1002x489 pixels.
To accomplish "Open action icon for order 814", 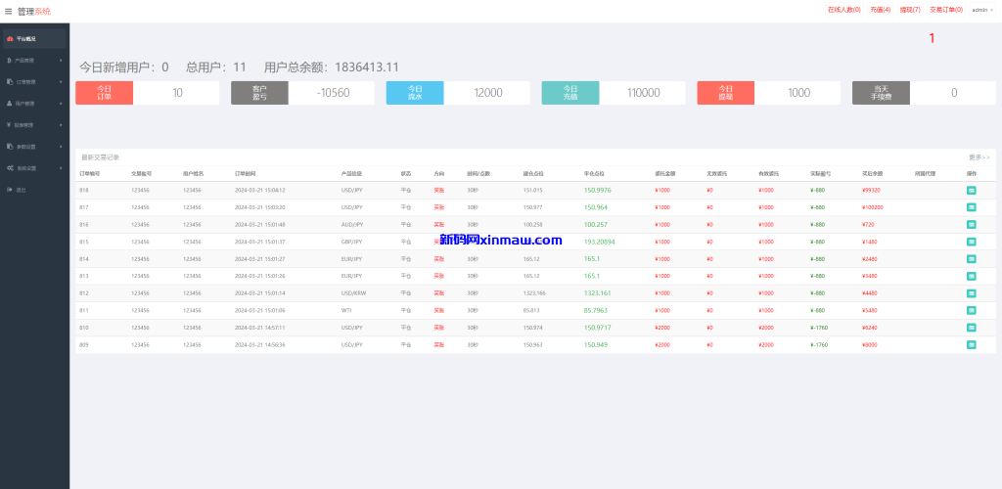I will tap(972, 258).
